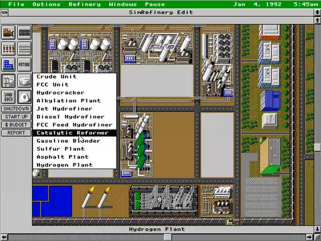Click the plant with four cooling fans
Viewport: 321px width, 241px height.
216,65
